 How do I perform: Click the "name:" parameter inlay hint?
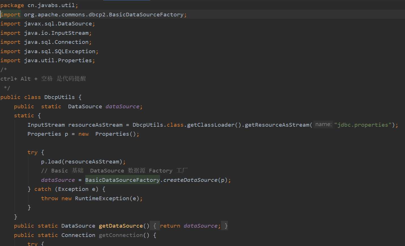[x=323, y=124]
